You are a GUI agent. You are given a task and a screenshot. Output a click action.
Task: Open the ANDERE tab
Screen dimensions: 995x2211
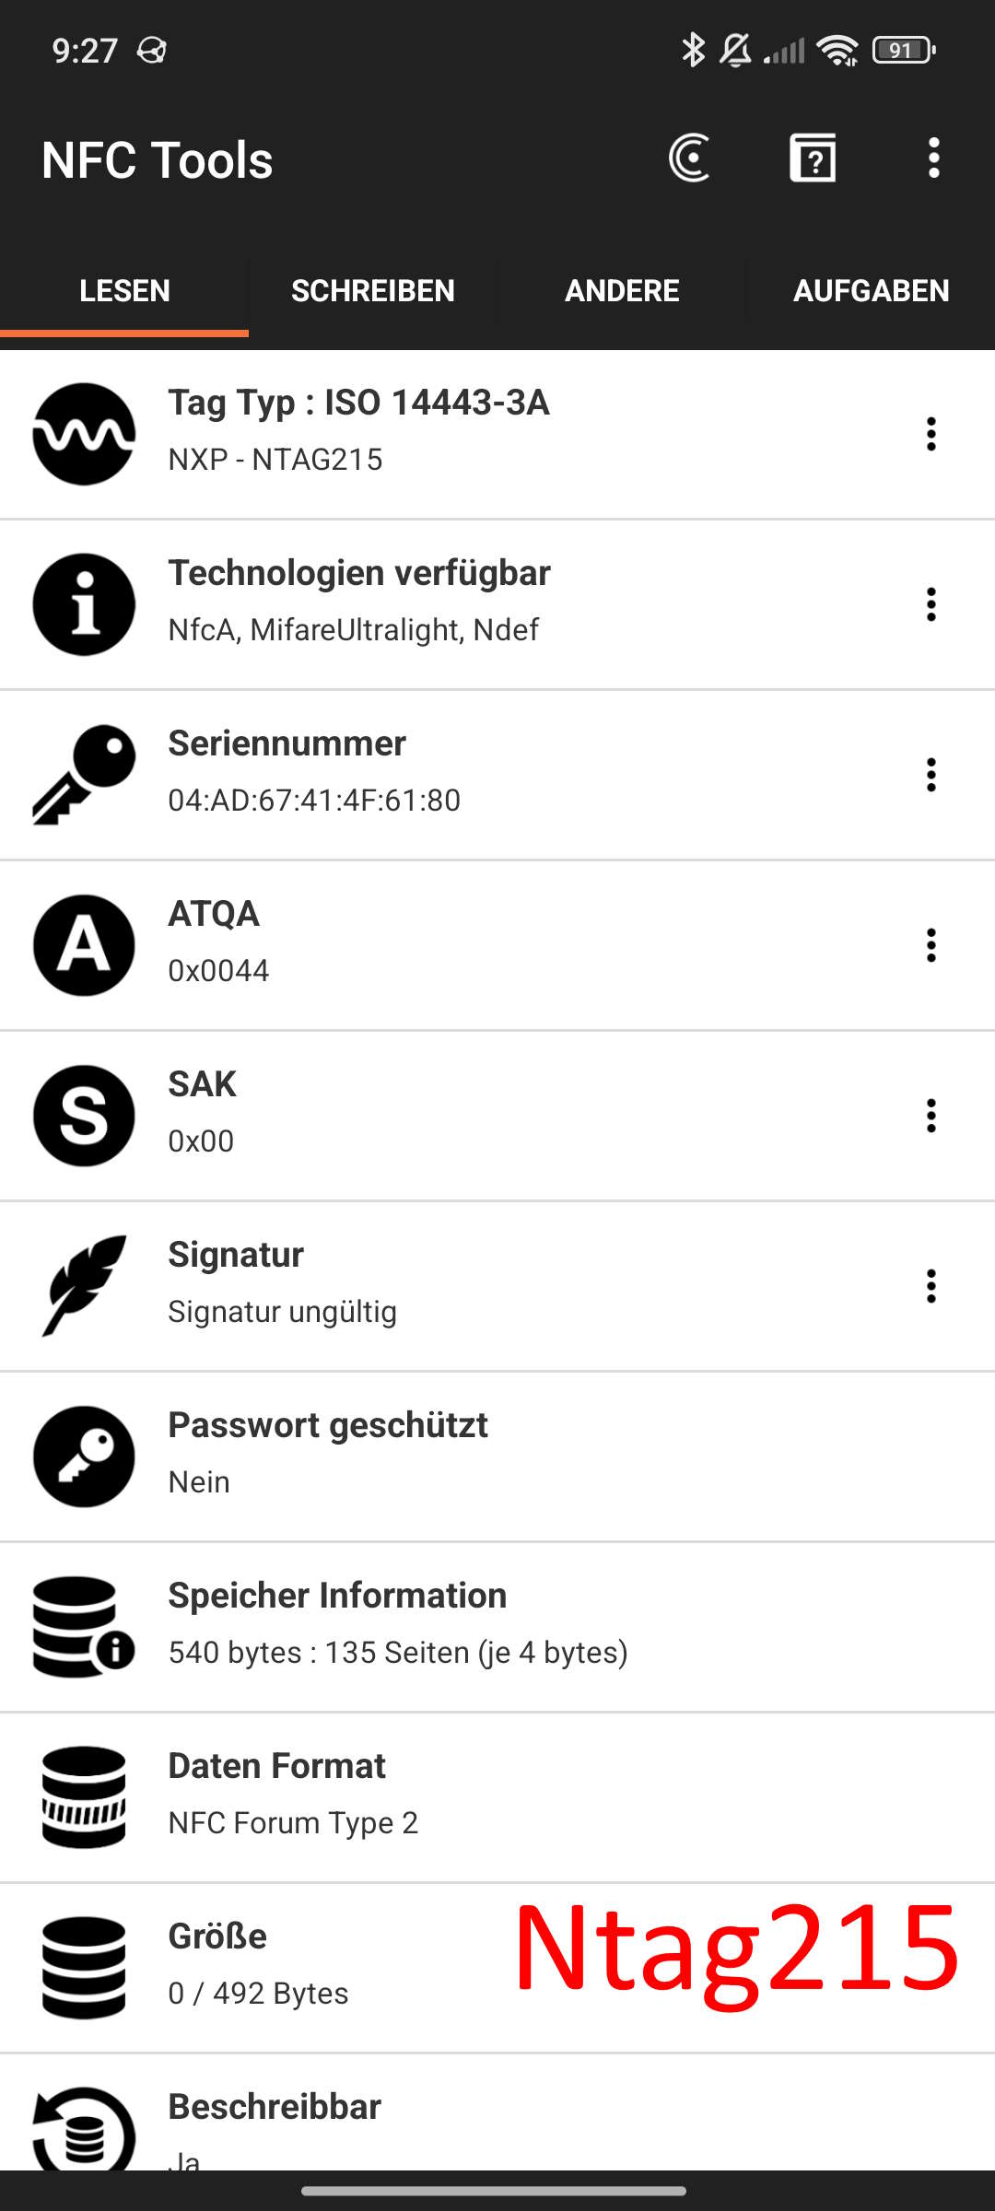[x=622, y=291]
